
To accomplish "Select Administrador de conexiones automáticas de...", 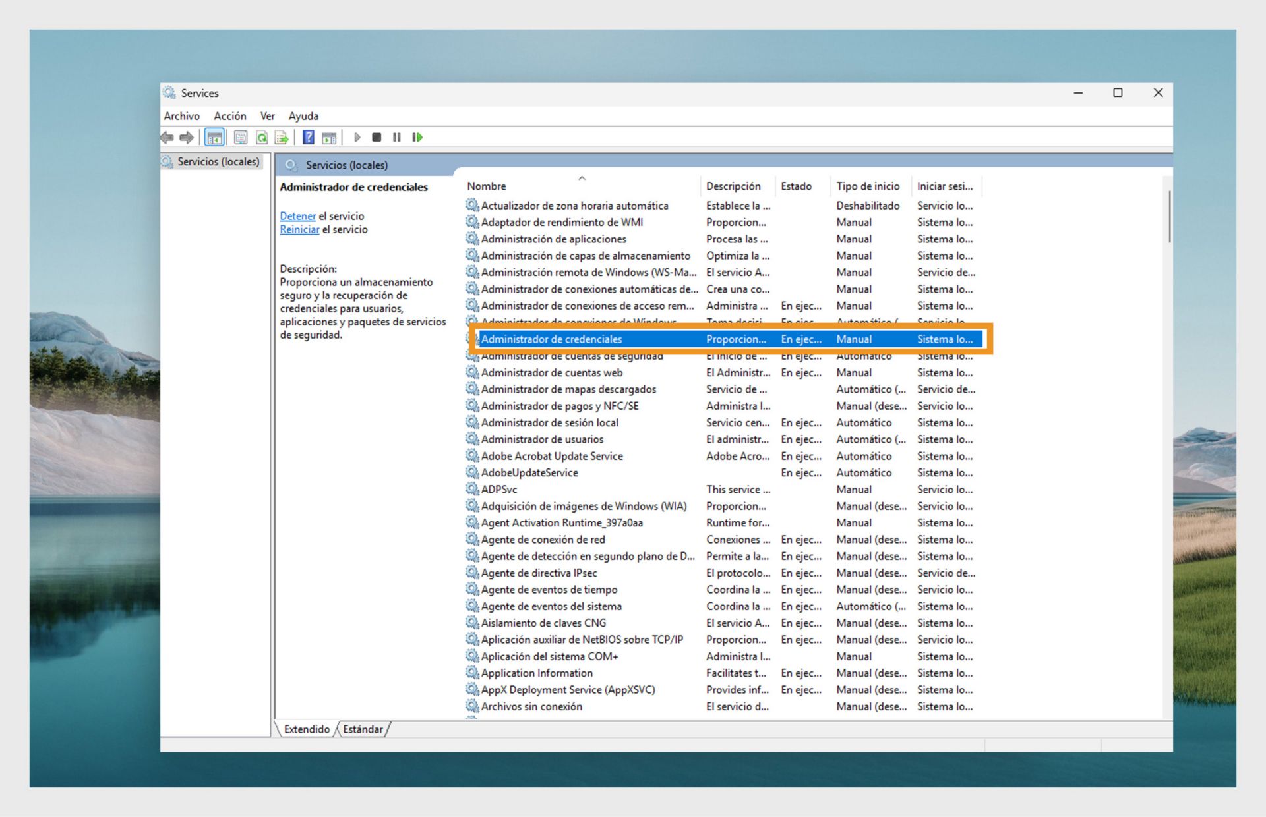I will pos(589,289).
